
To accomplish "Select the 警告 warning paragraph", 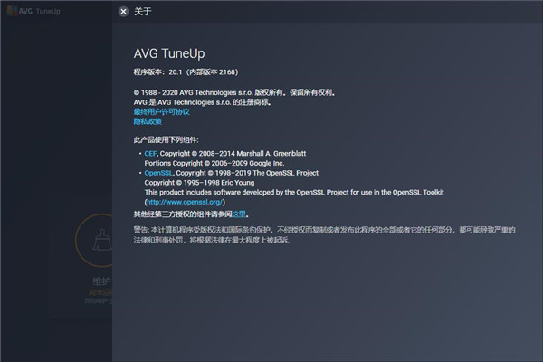I will (325, 234).
